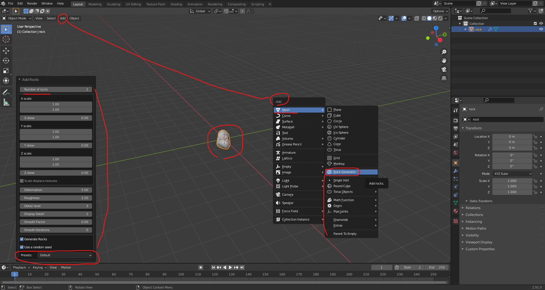
Task: Switch to Shading workspace tab
Action: point(176,4)
